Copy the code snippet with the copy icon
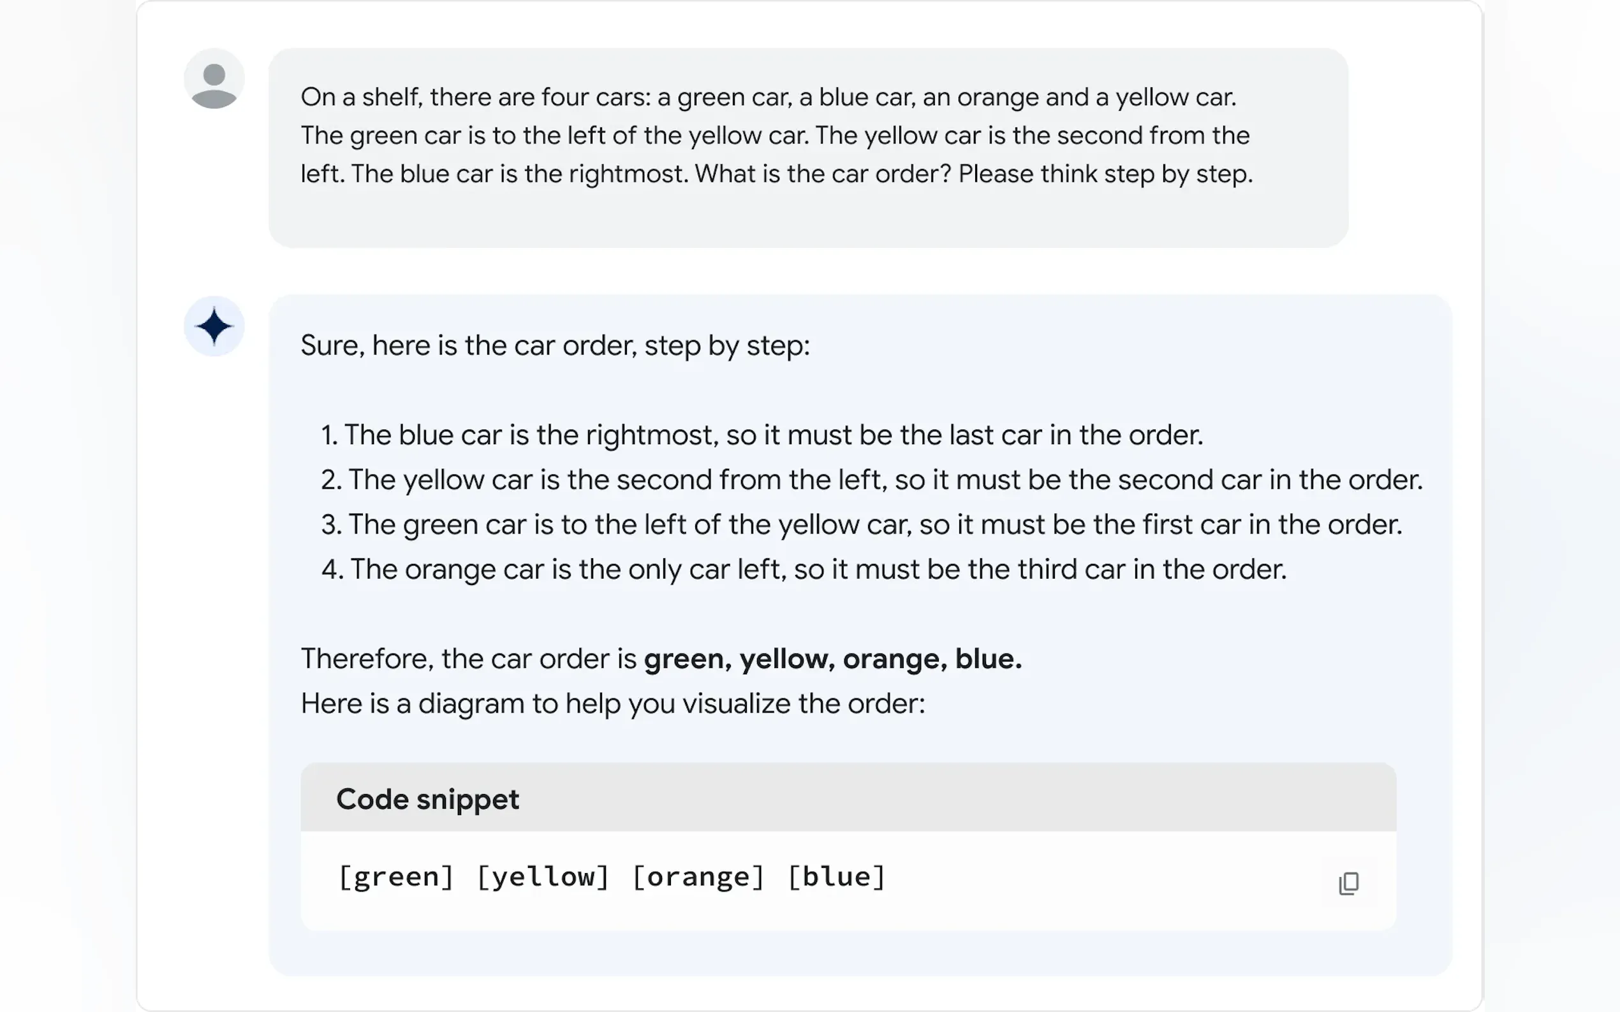 click(x=1348, y=883)
